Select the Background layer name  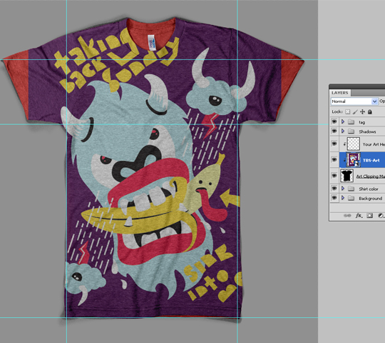pos(370,199)
